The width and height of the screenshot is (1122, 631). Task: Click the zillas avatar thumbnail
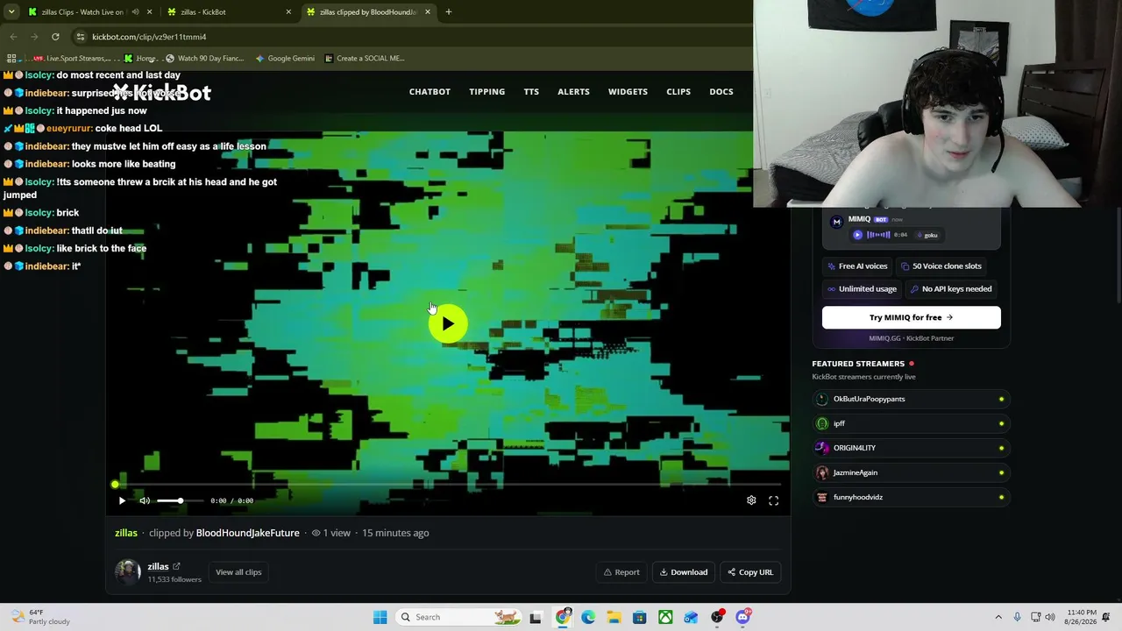(x=128, y=572)
